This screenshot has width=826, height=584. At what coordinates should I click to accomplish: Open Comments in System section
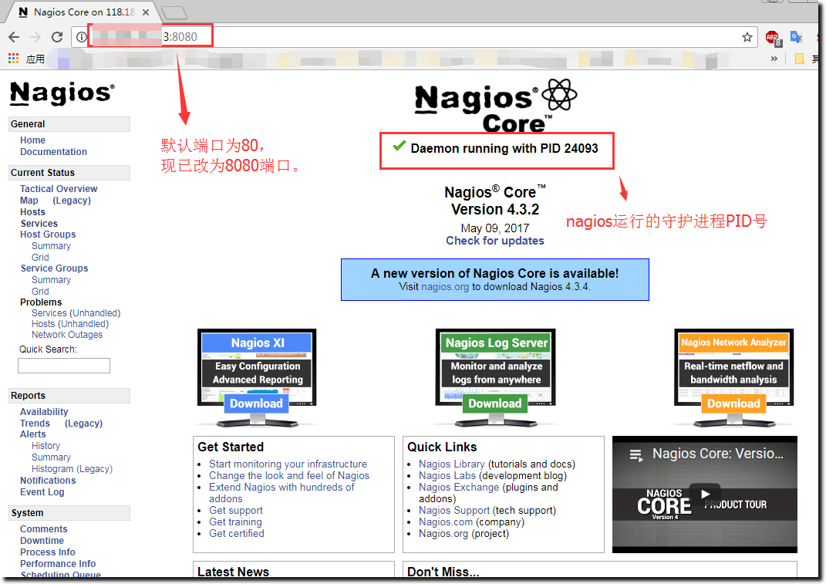44,529
